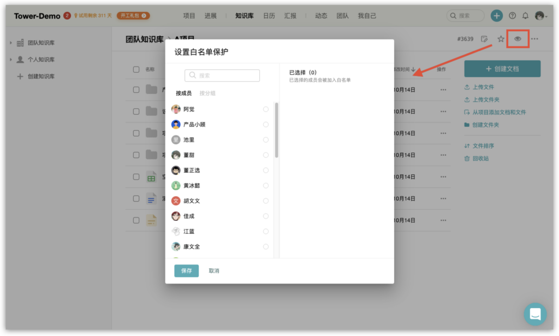Open 日历 in top navigation
Viewport: 559px width, 336px height.
[269, 16]
